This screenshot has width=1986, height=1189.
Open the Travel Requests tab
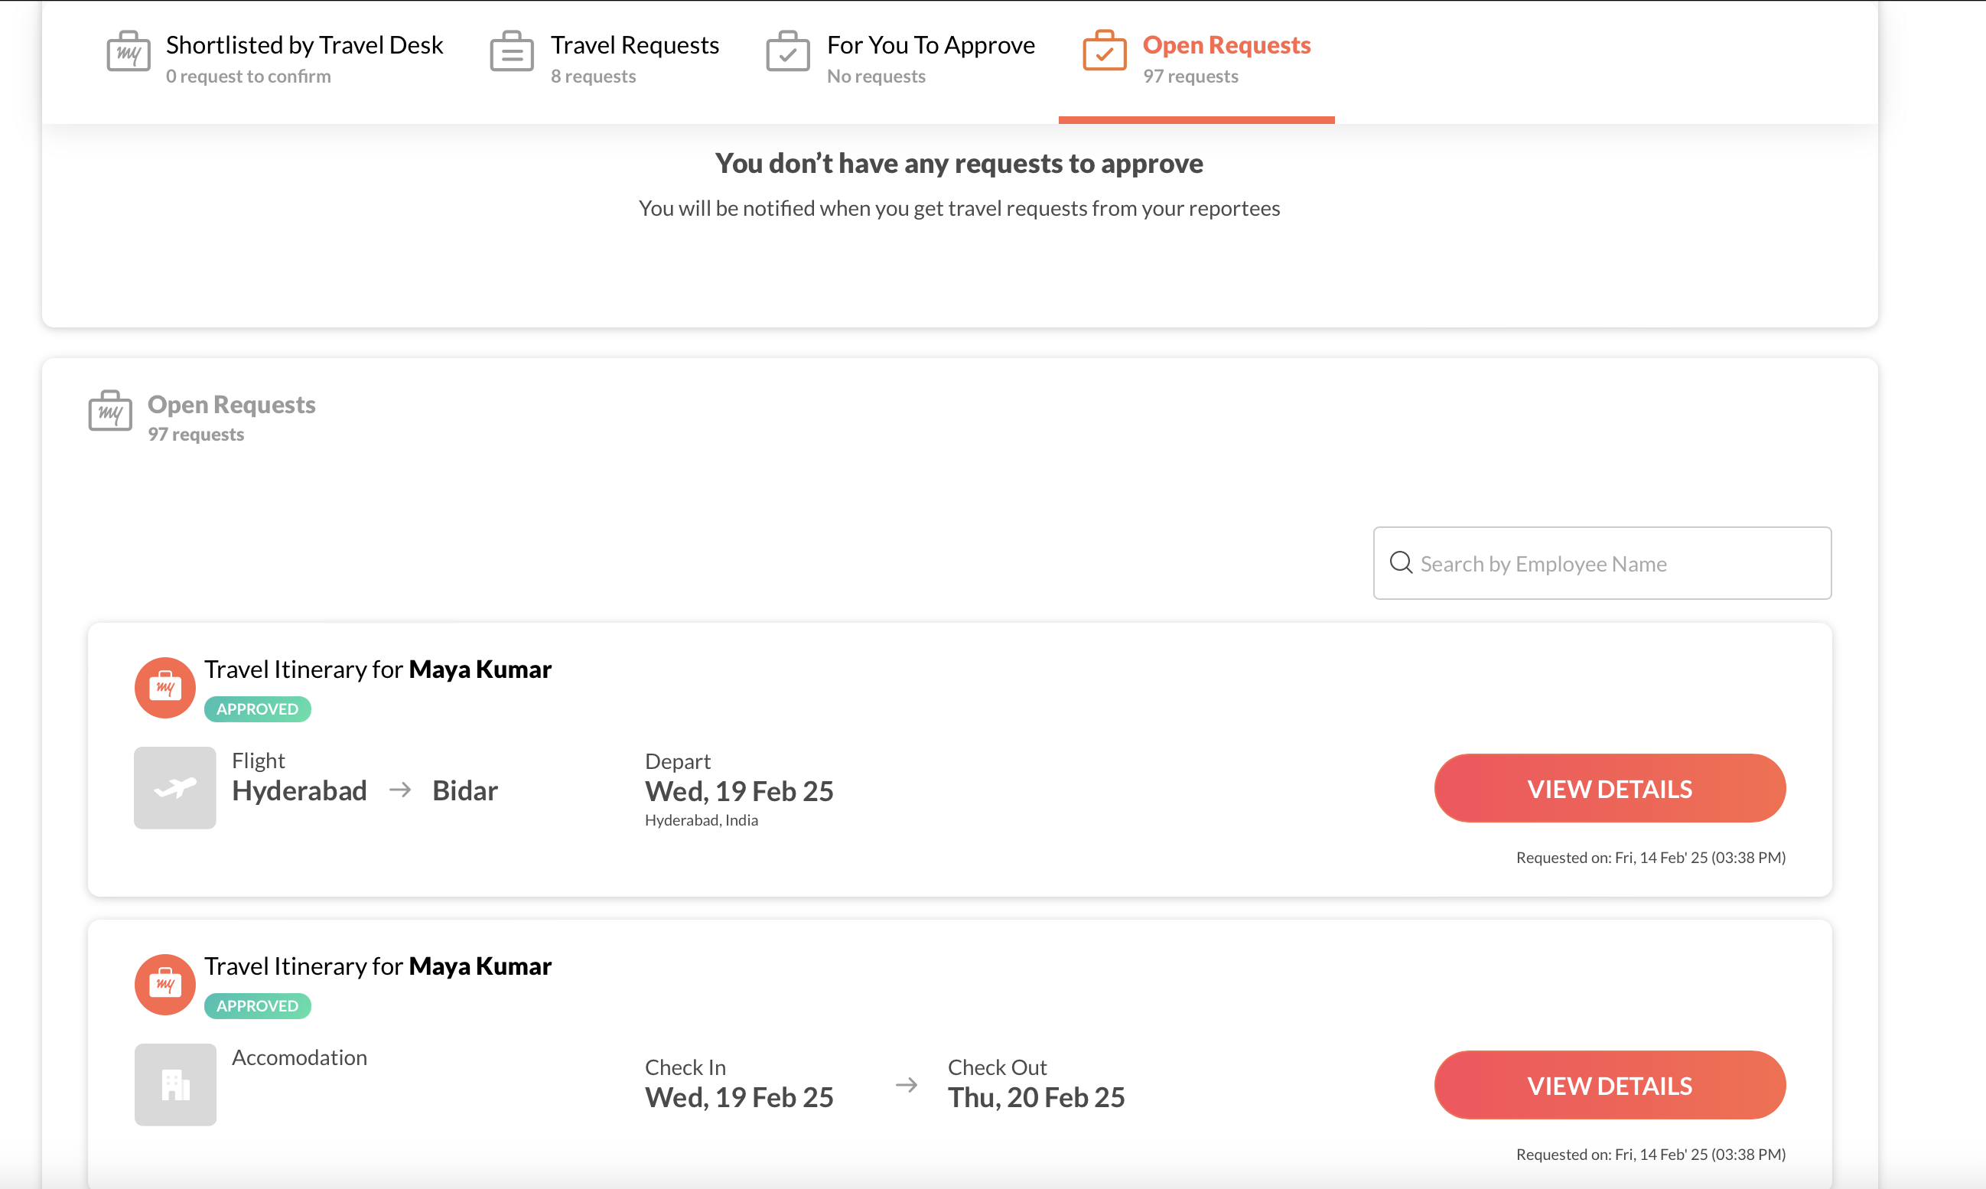coord(634,46)
